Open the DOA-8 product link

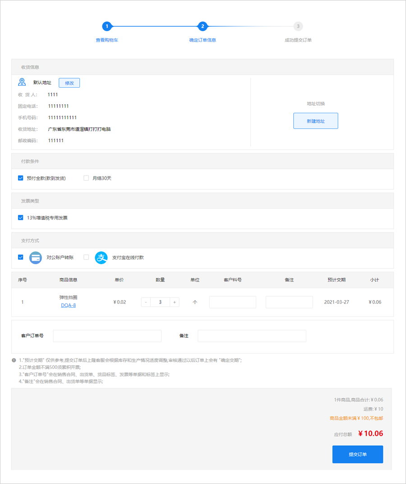[x=68, y=306]
